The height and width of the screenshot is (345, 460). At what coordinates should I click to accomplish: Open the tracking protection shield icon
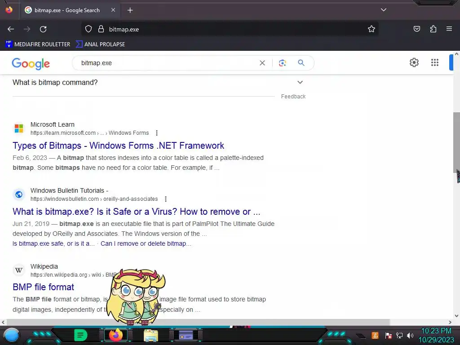(x=88, y=29)
